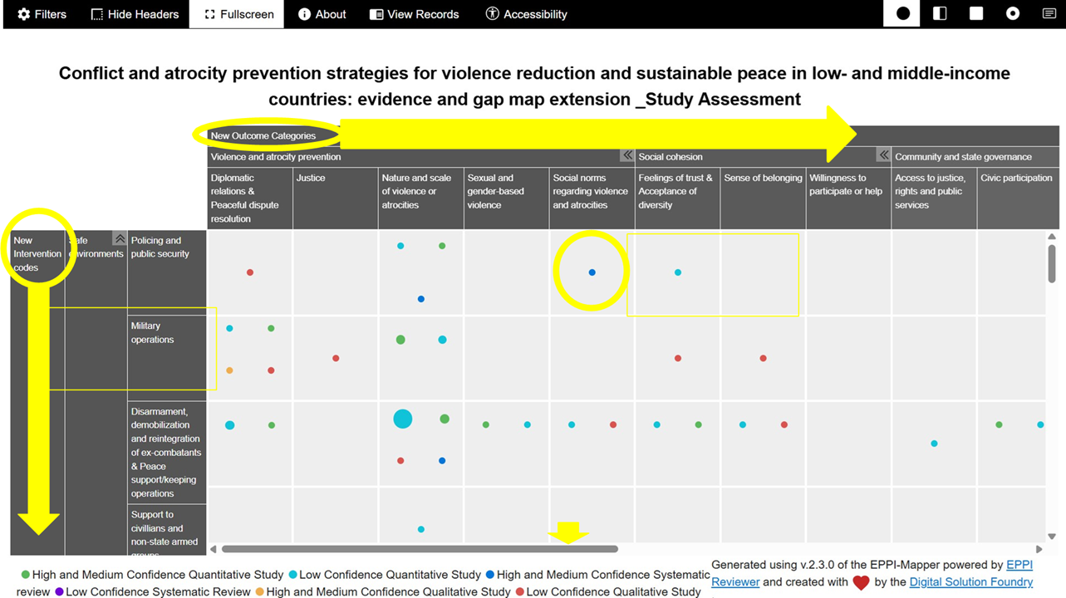
Task: Collapse the Violence and atrocity prevention column group
Action: coord(626,156)
